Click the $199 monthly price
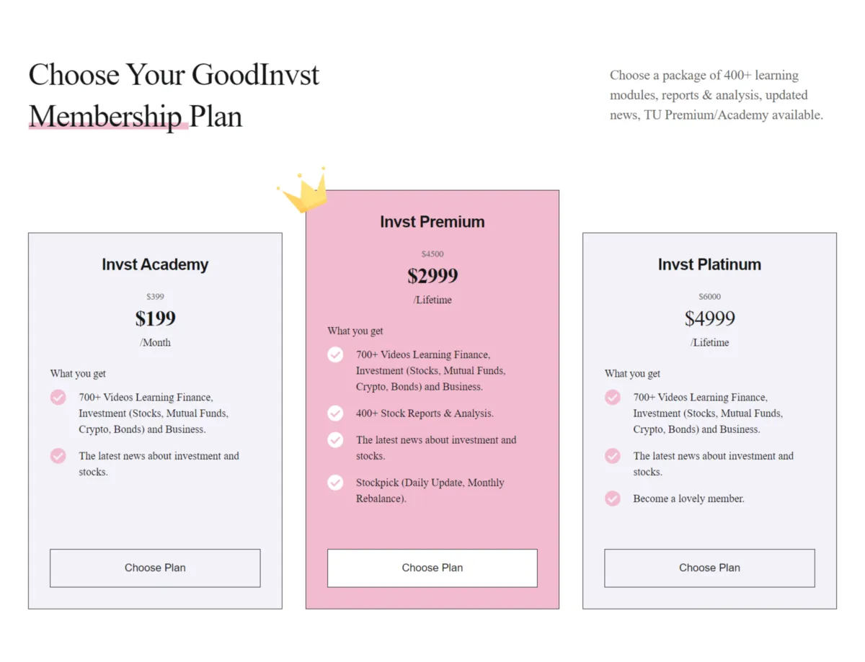The image size is (865, 662). (155, 318)
